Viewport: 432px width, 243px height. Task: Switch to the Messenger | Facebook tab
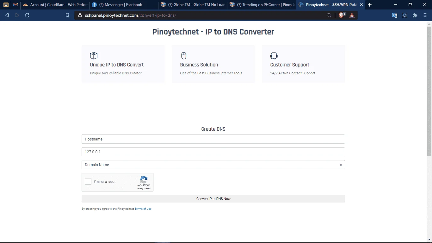[x=123, y=5]
